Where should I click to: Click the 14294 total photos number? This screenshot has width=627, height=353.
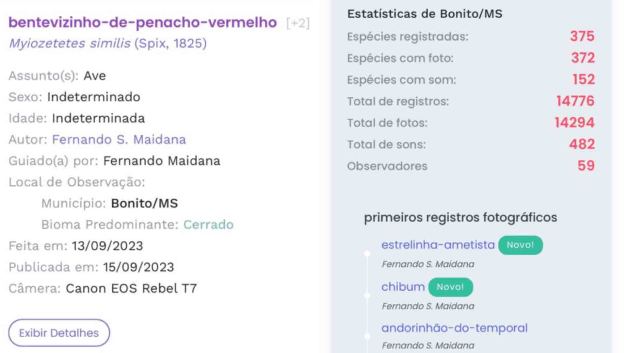(x=574, y=123)
